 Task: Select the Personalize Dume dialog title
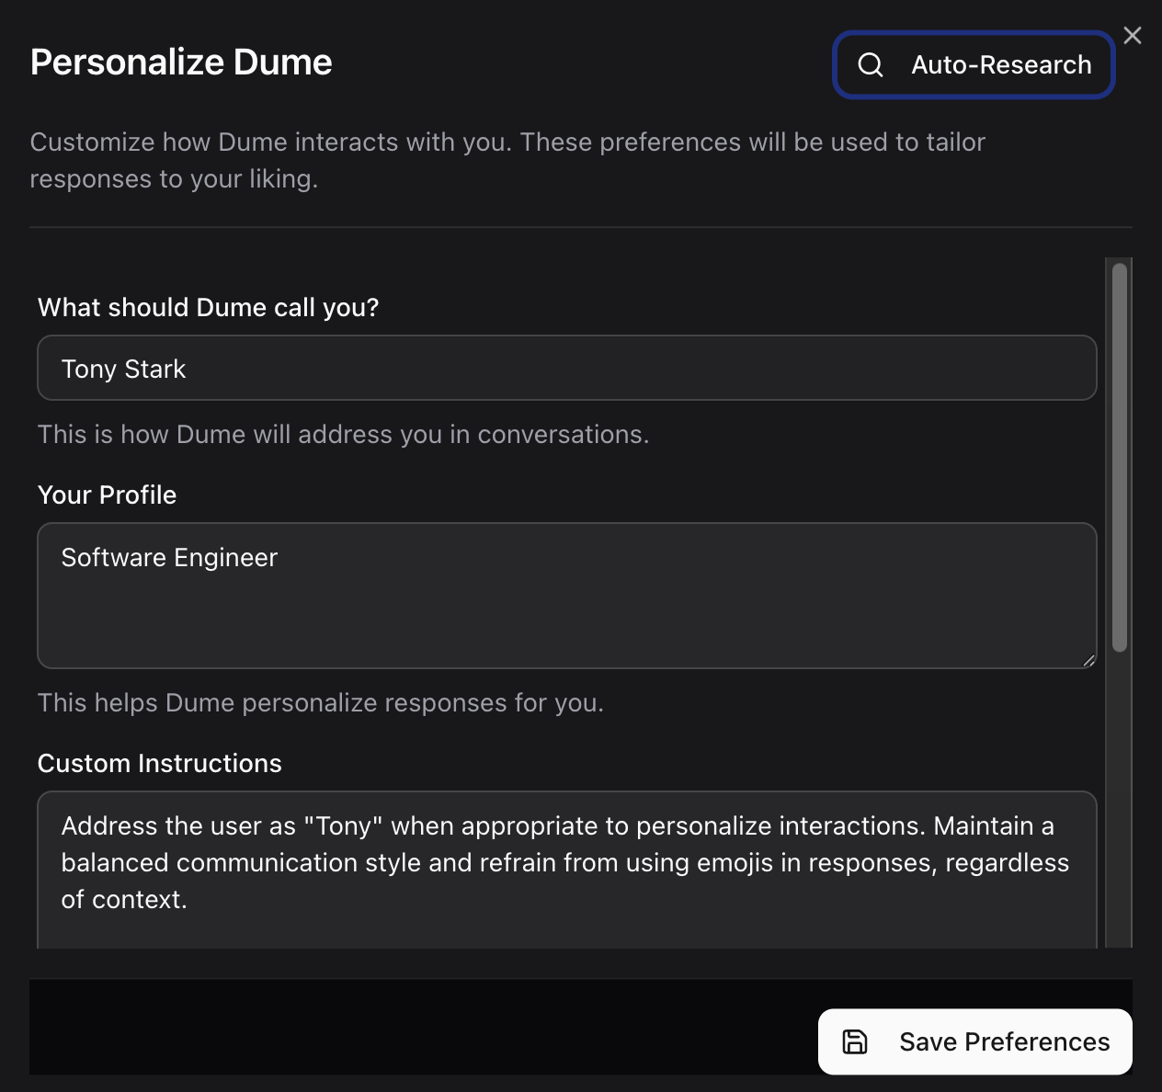(181, 62)
